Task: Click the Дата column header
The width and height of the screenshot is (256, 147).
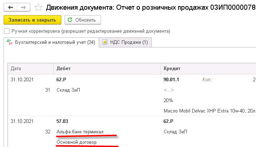Action: pyautogui.click(x=16, y=68)
